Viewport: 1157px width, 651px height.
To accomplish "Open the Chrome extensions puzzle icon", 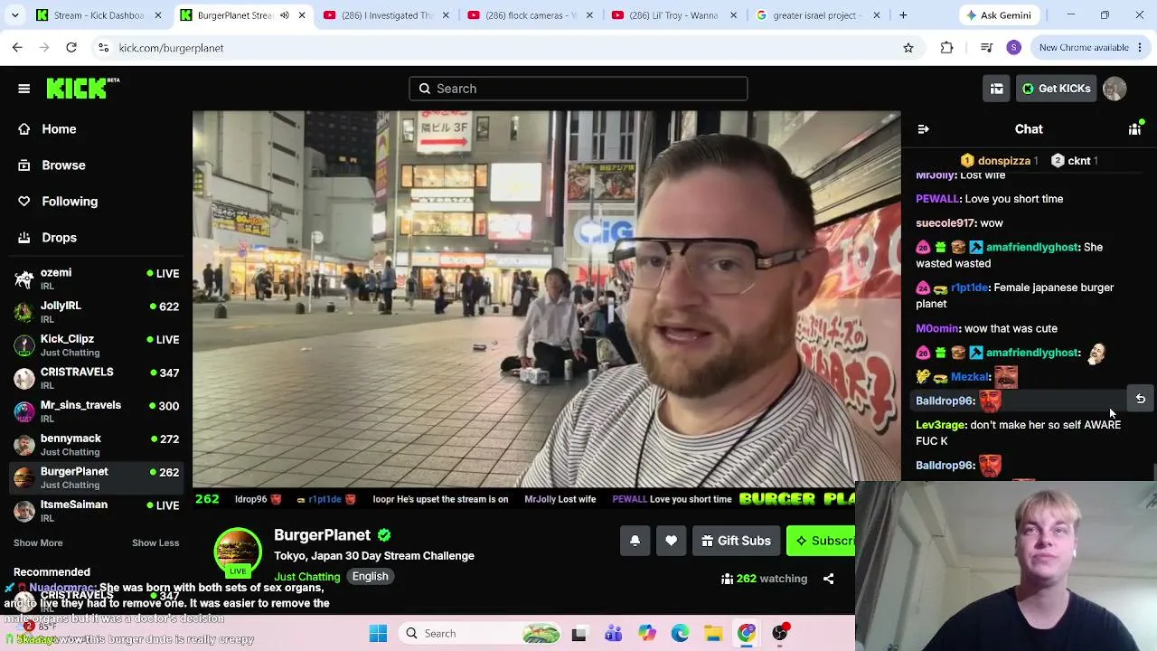I will [x=946, y=48].
